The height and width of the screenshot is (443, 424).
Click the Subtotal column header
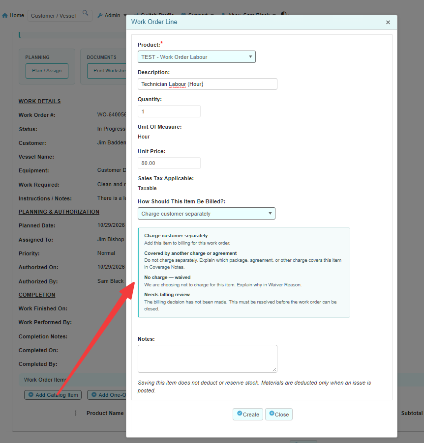412,413
